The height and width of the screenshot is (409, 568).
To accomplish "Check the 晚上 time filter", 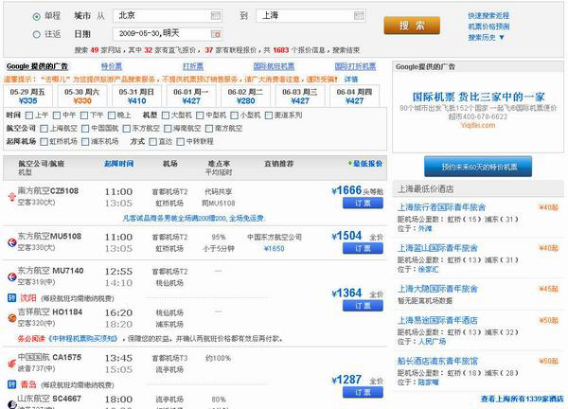I will (x=112, y=116).
